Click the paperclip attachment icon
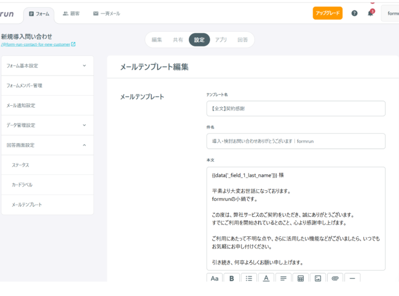The width and height of the screenshot is (399, 296). pos(335,278)
